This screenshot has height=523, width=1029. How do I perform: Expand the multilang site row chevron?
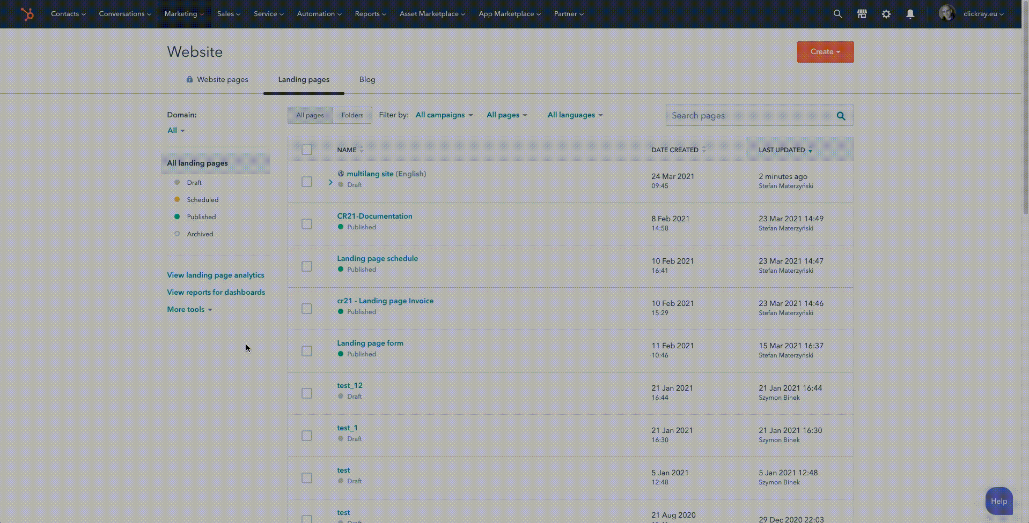pos(330,182)
